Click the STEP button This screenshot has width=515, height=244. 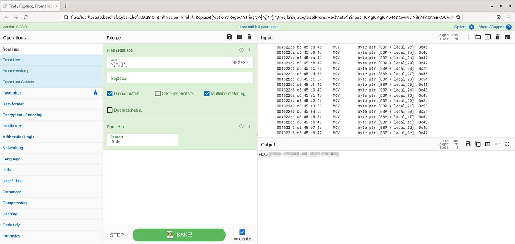point(117,235)
